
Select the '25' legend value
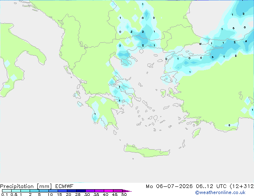(x=78, y=194)
